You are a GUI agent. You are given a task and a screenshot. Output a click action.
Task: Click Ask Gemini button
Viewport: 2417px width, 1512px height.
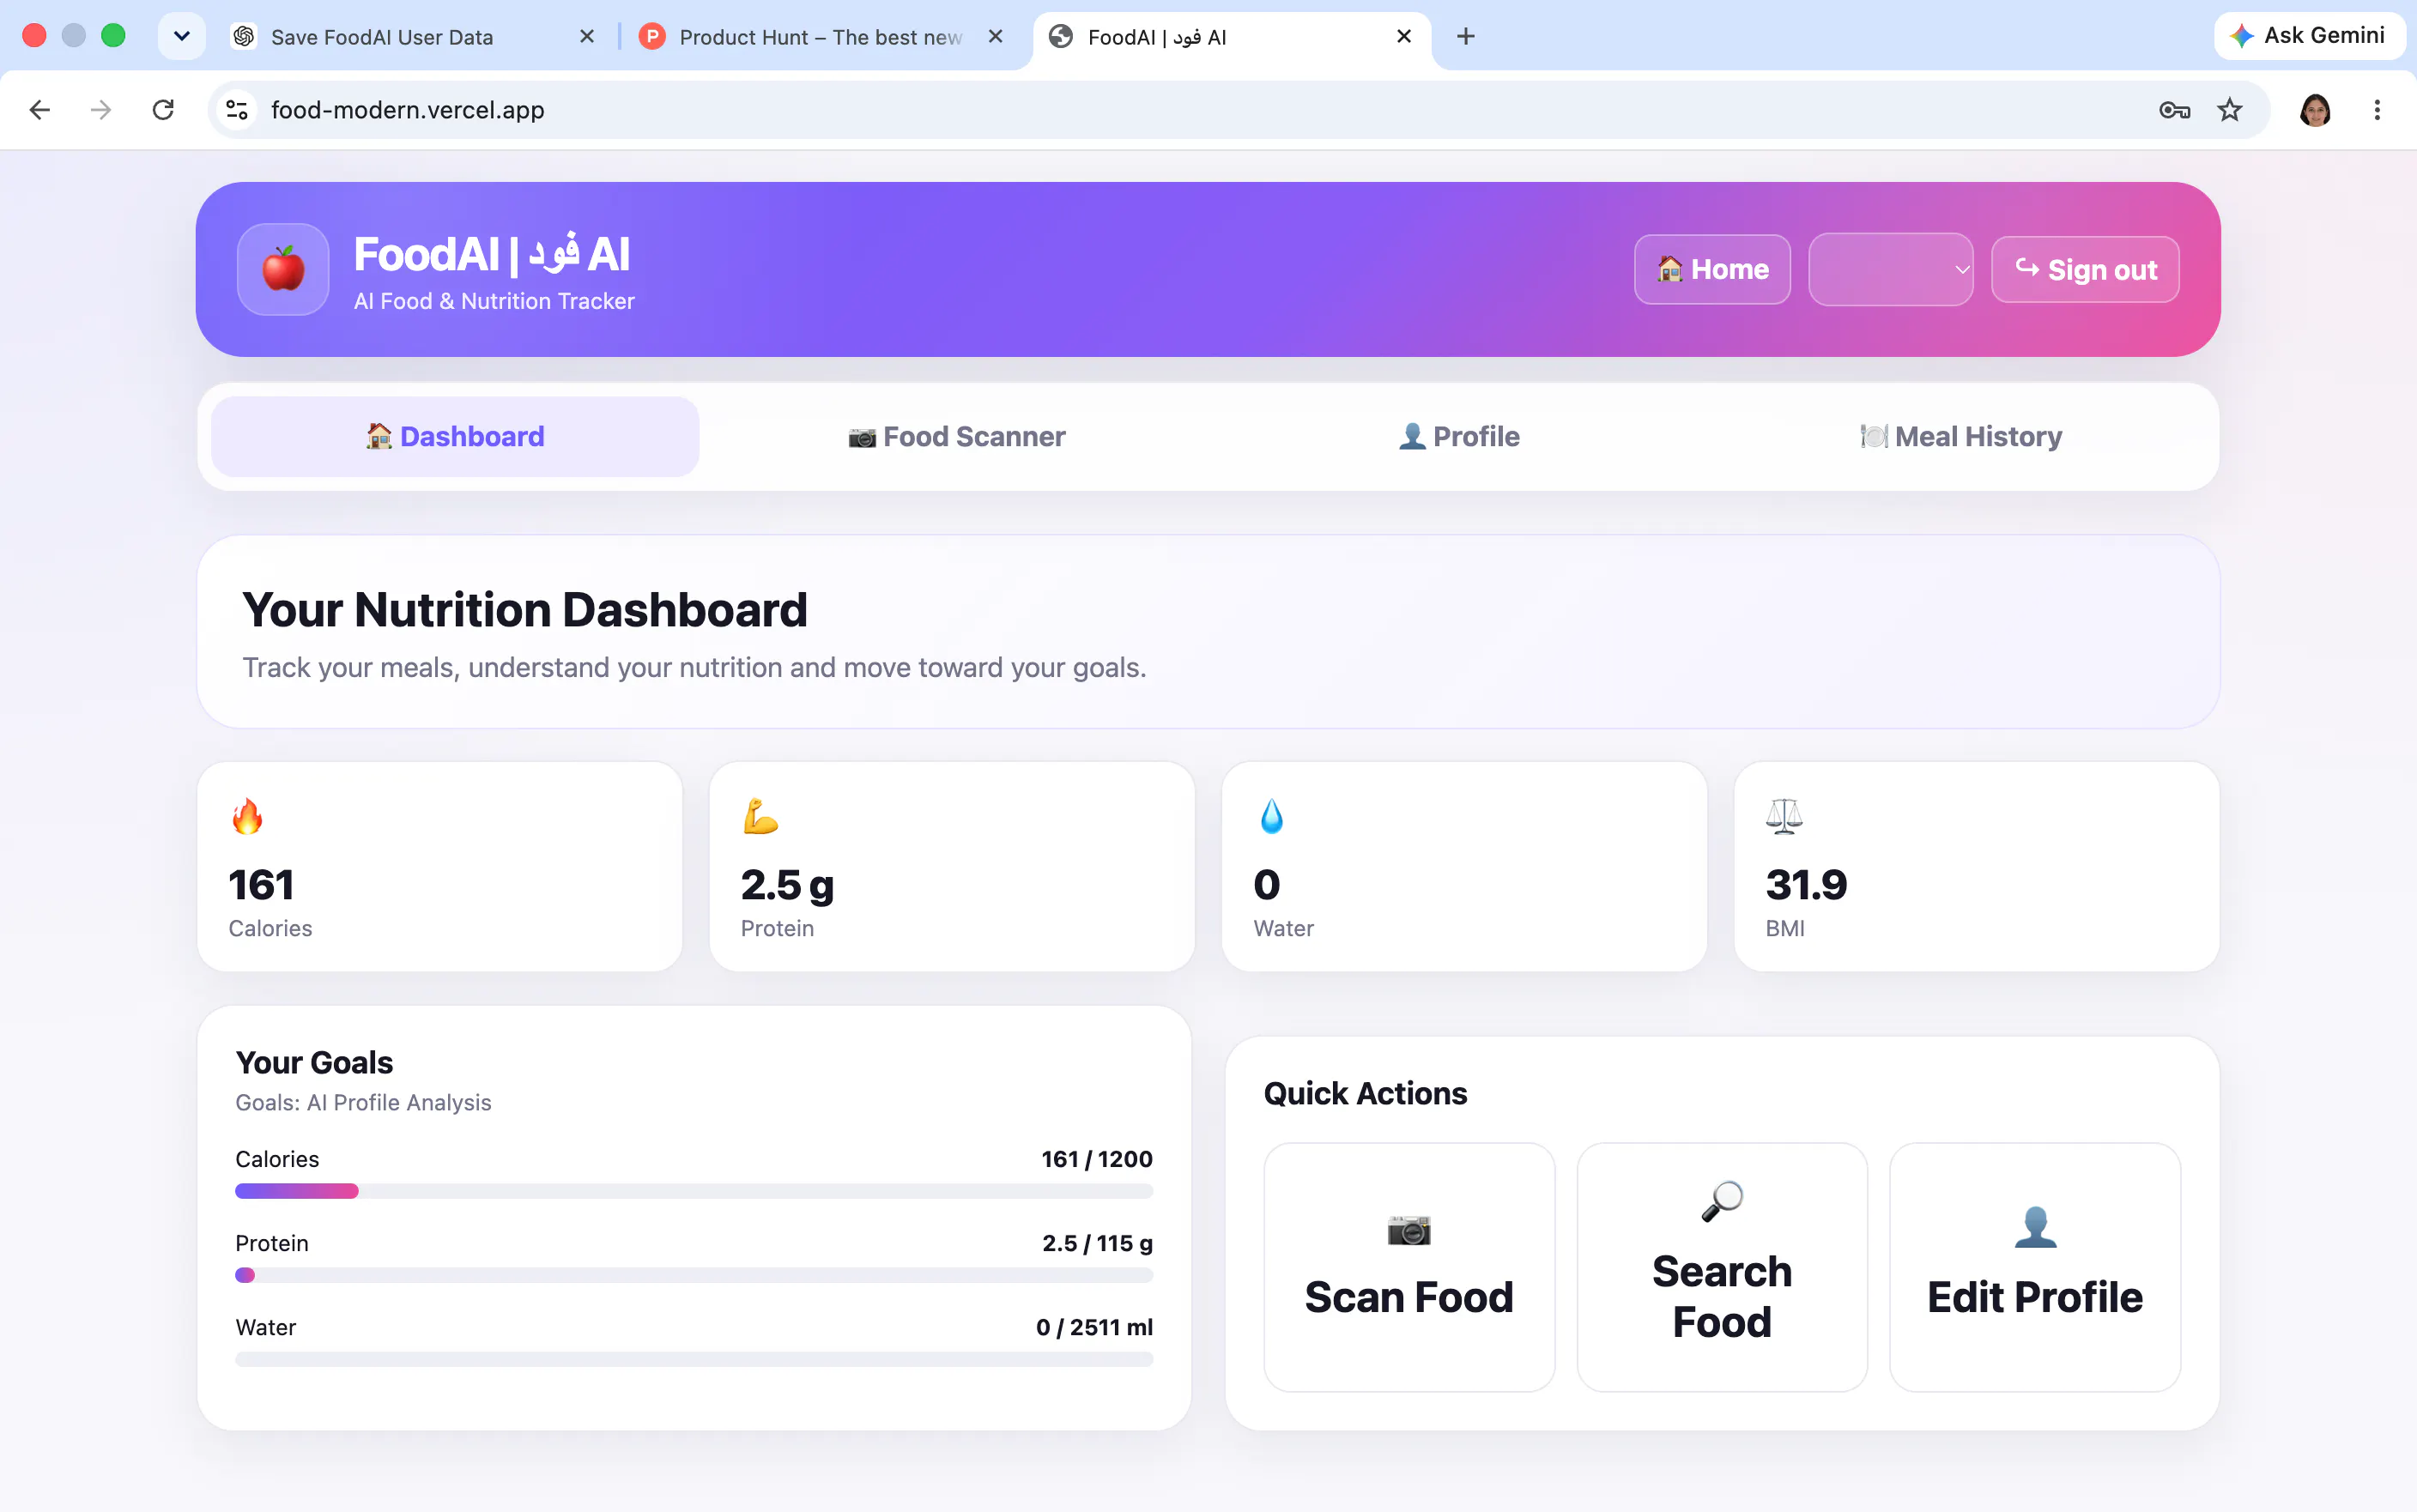[x=2309, y=36]
